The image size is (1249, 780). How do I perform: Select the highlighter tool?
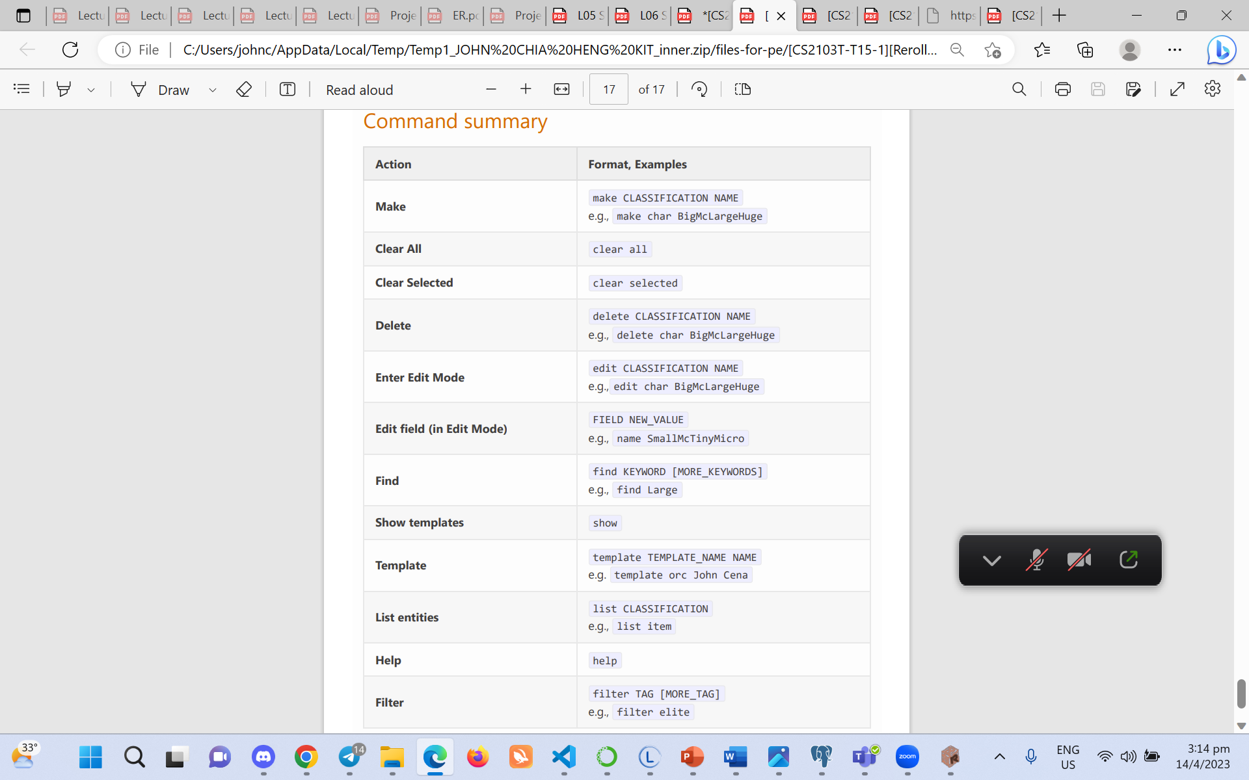point(64,89)
